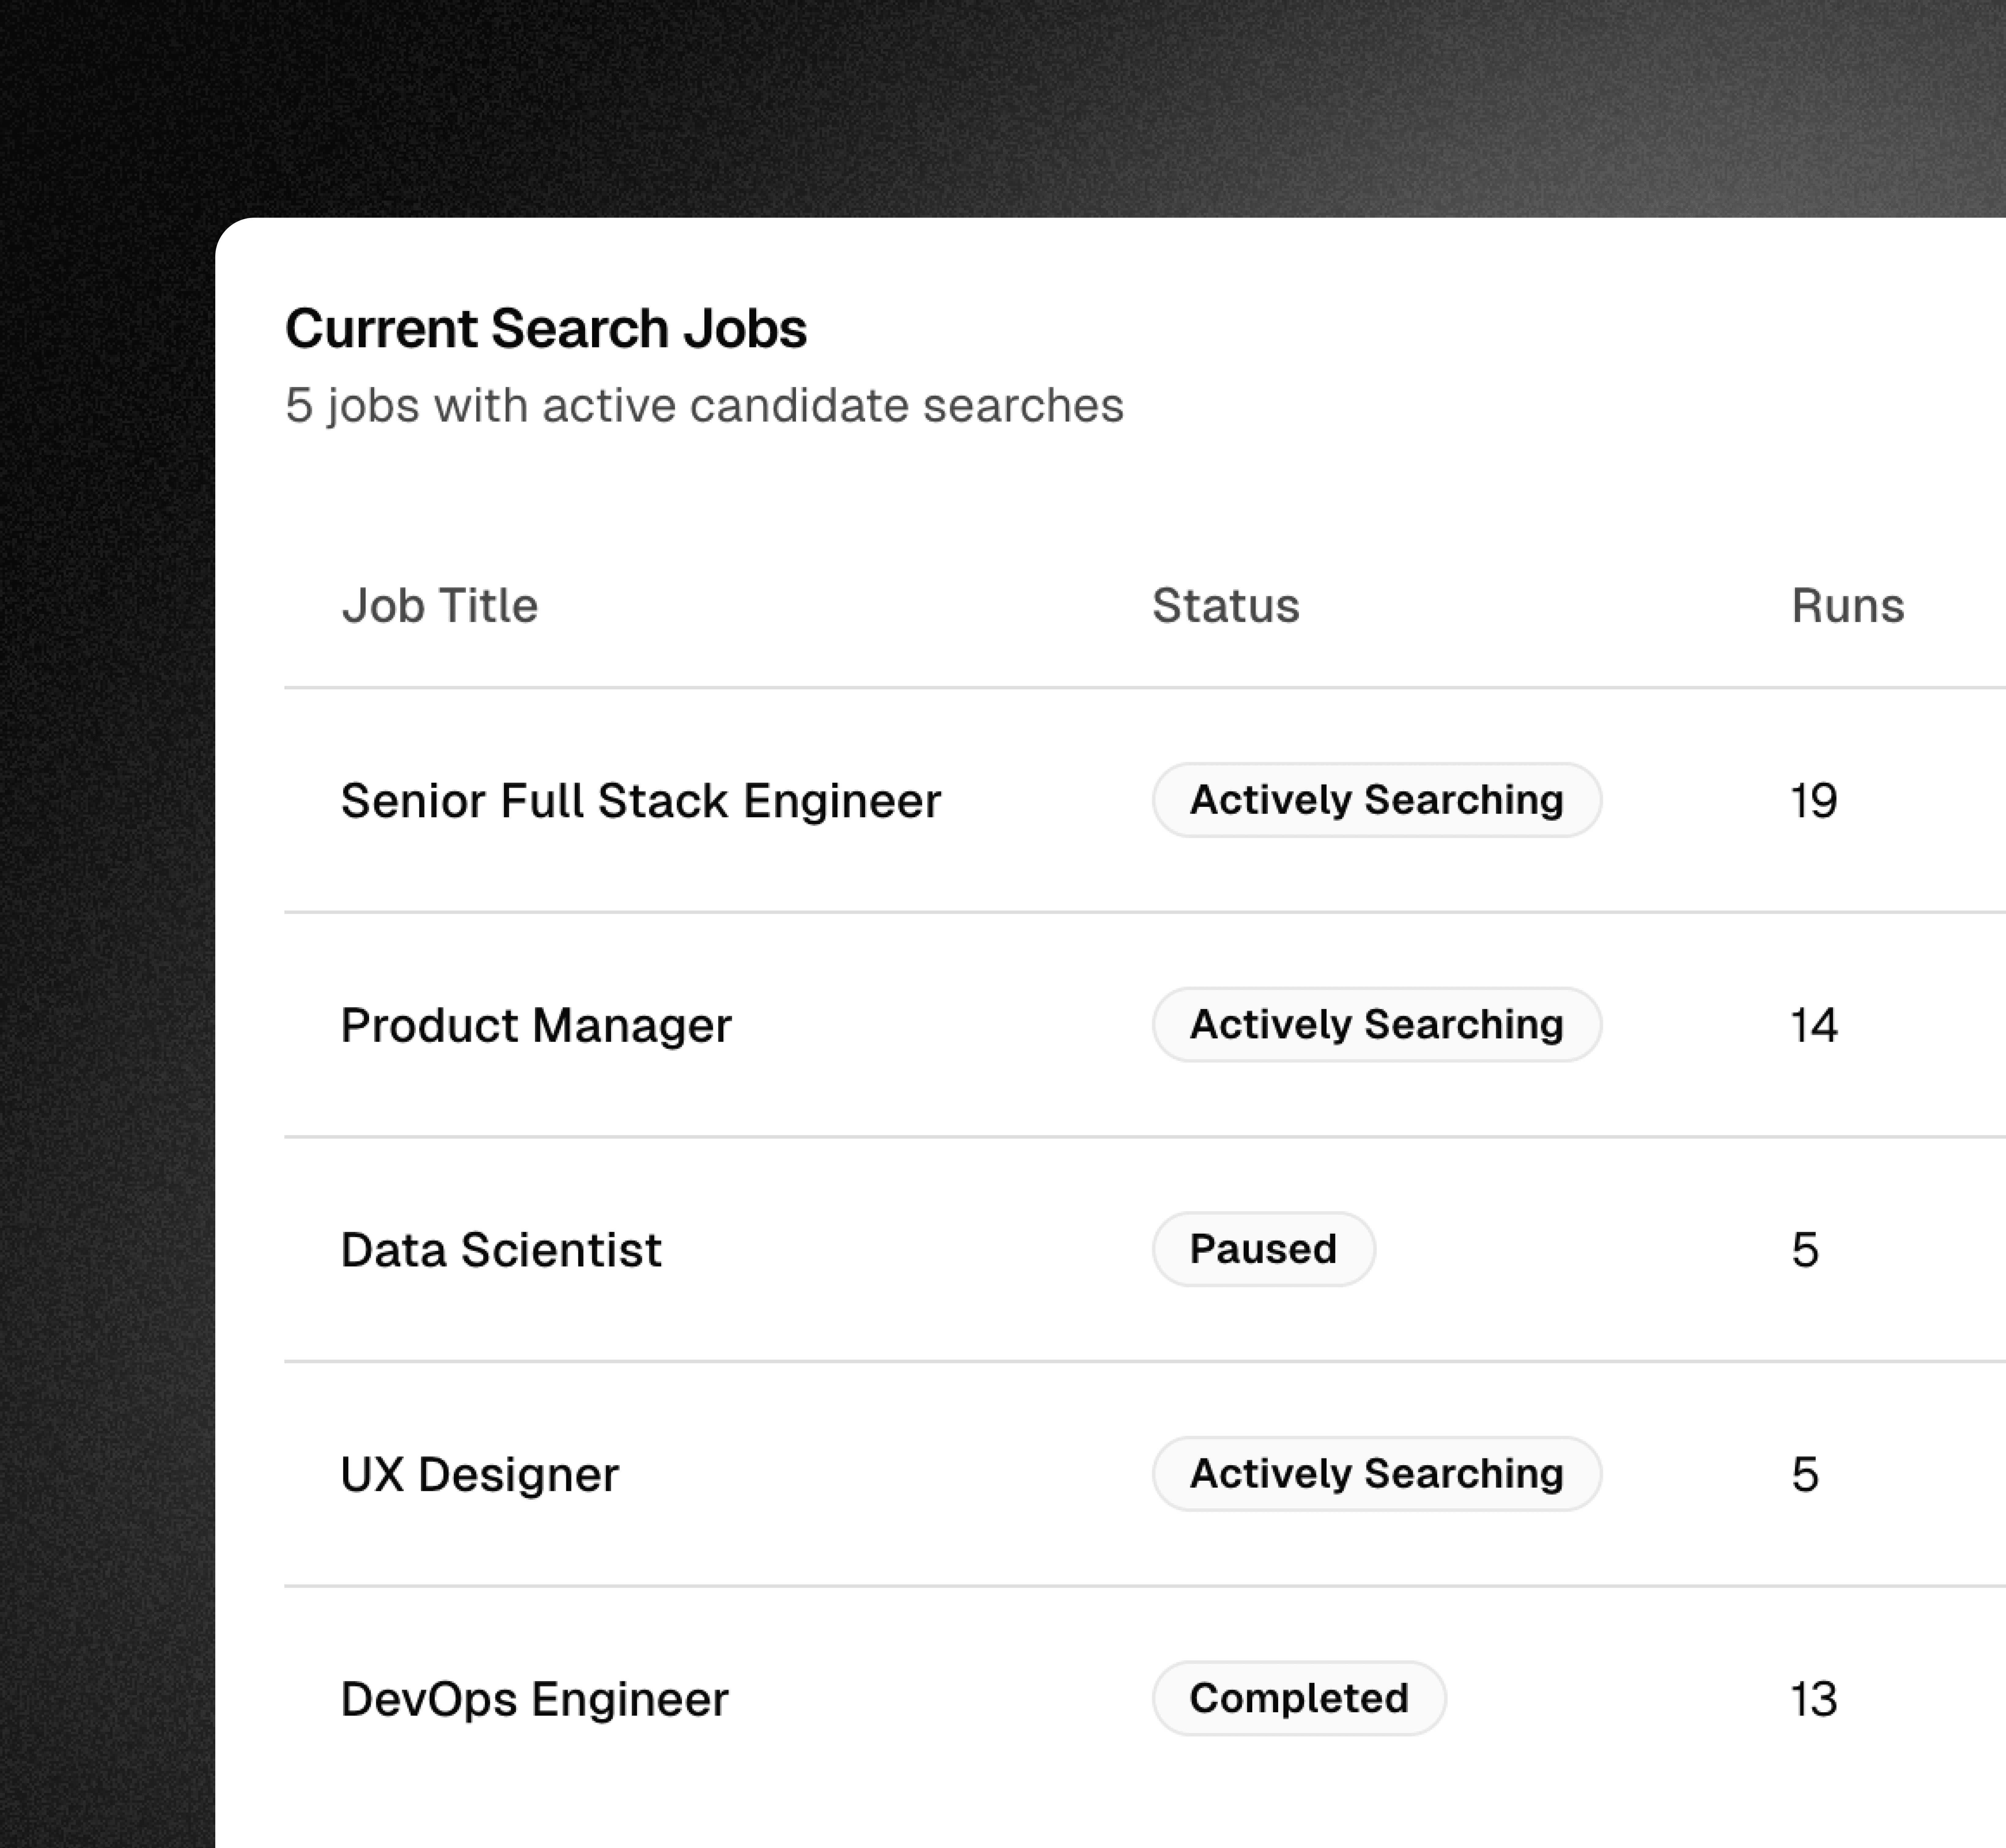The width and height of the screenshot is (2006, 1848).
Task: Click the Completed status badge
Action: pos(1299,1698)
